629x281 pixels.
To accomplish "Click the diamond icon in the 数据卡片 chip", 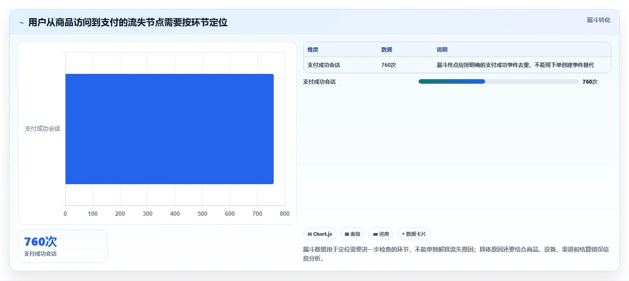I will [403, 234].
